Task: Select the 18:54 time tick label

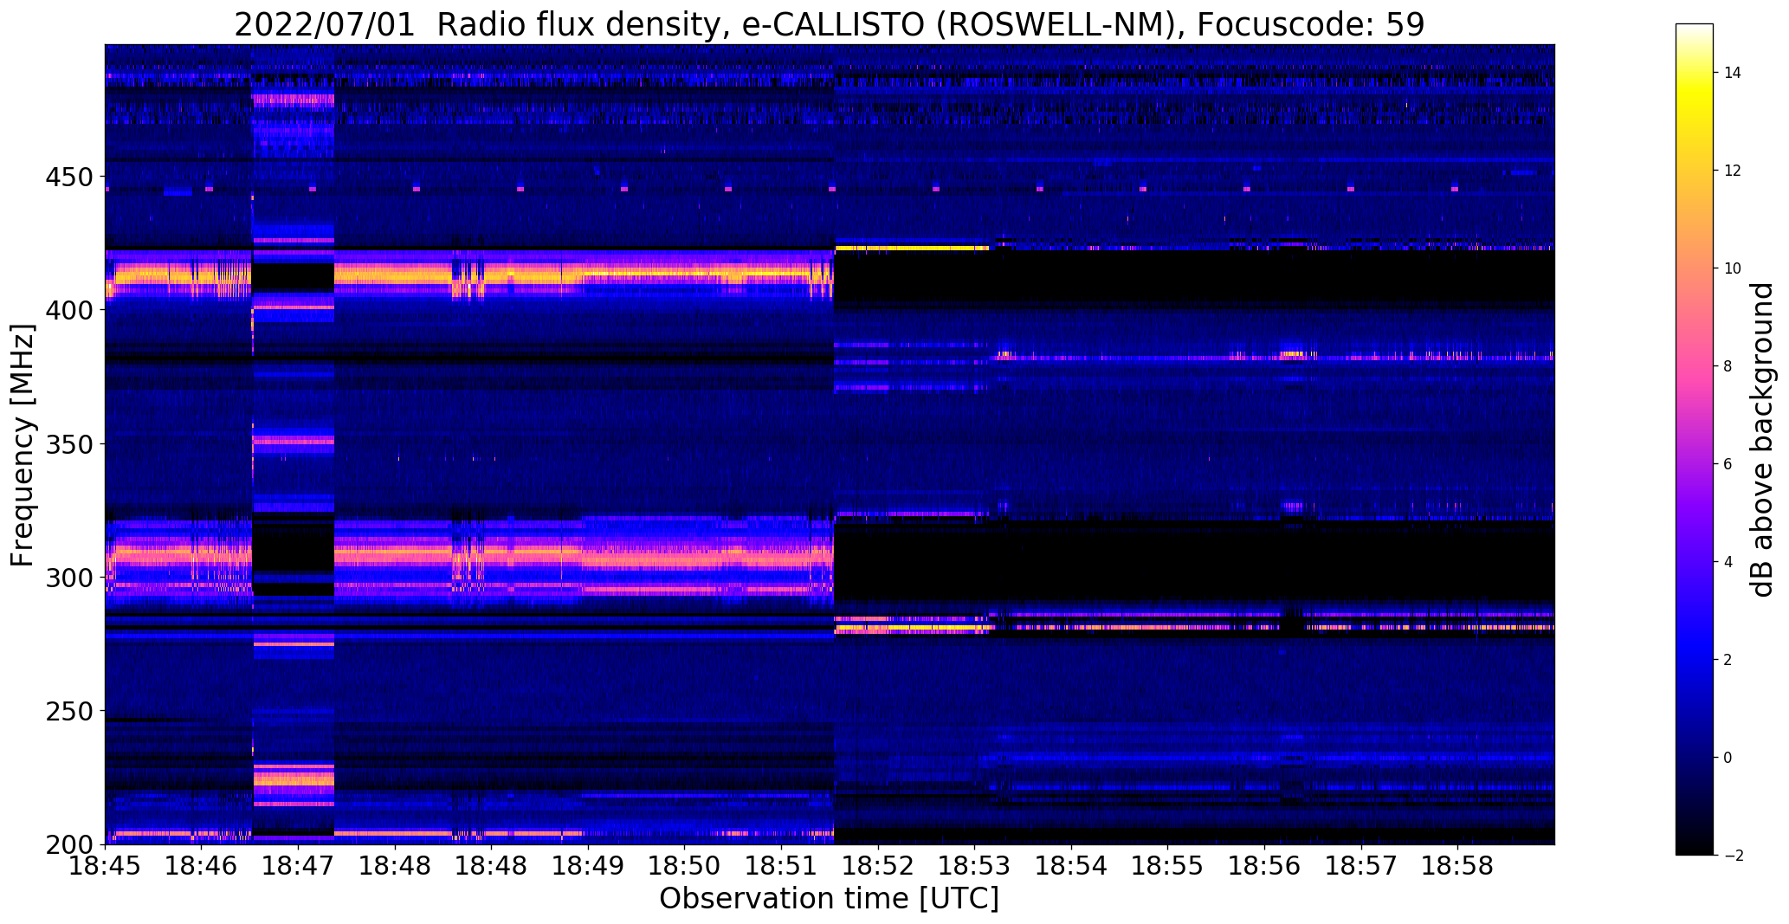Action: [1071, 865]
